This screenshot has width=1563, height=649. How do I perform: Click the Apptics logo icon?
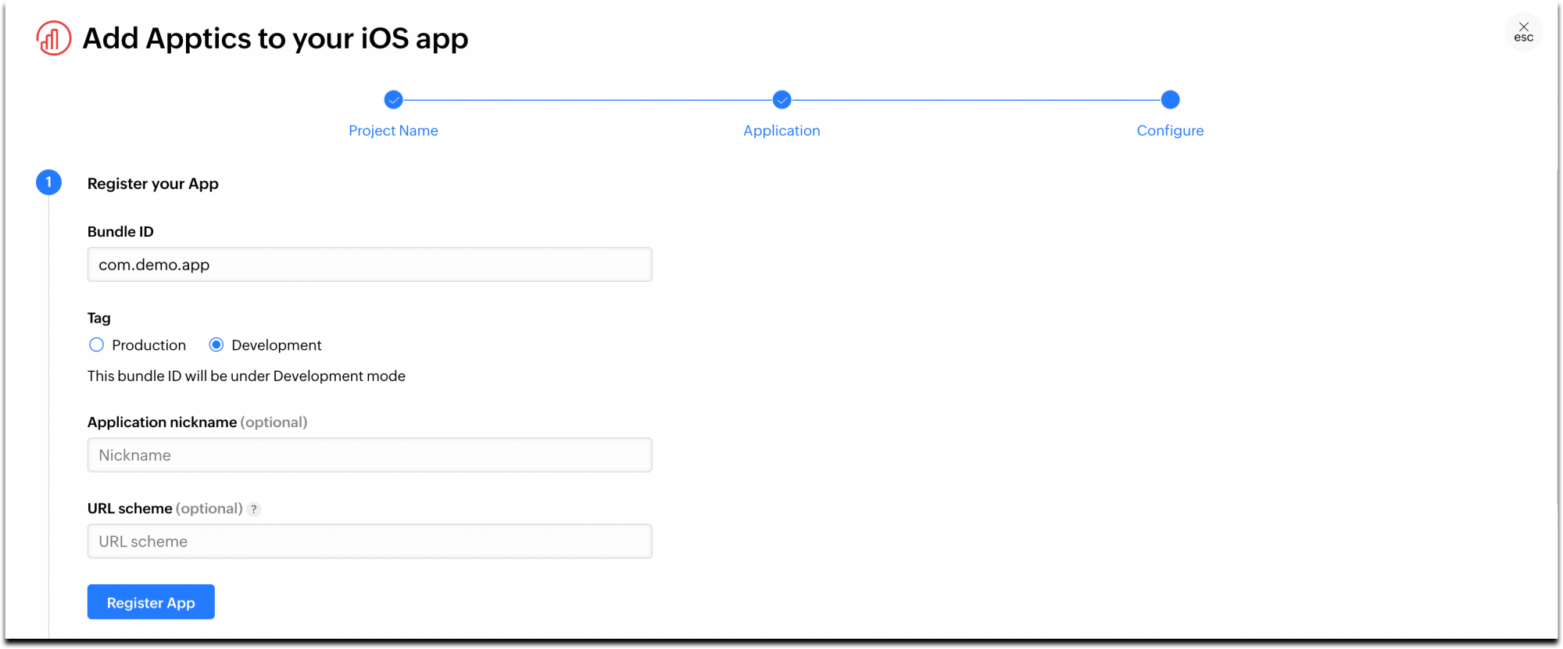click(54, 38)
